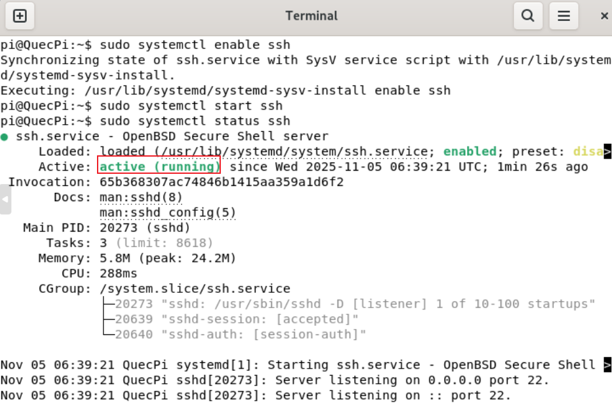The width and height of the screenshot is (612, 403).
Task: Click the sshd-auth [session-auth] process entry
Action: pos(241,334)
